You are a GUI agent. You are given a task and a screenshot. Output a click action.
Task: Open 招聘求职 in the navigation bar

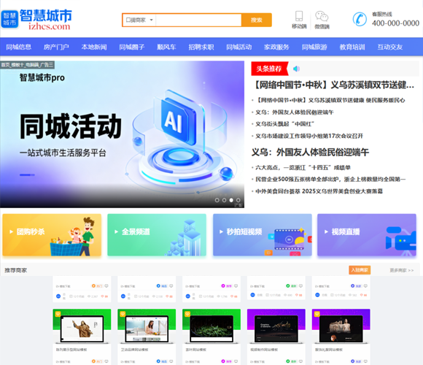pos(201,47)
